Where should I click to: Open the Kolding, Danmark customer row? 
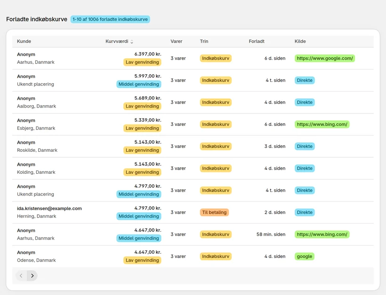[193, 168]
